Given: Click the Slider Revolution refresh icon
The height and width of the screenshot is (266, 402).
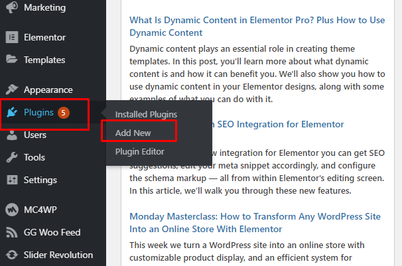Looking at the screenshot, I should pos(12,255).
